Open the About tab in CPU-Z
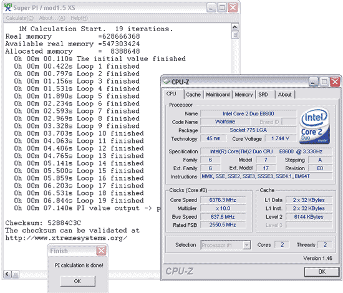 coord(285,95)
